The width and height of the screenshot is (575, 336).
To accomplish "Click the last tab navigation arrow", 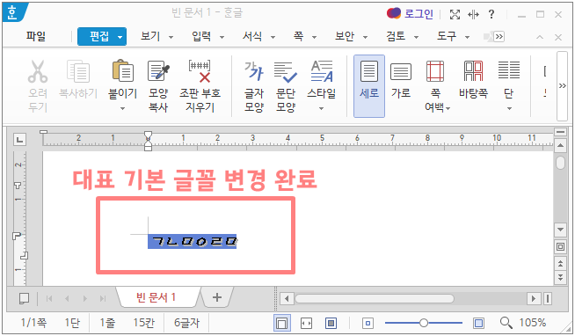I will (103, 298).
